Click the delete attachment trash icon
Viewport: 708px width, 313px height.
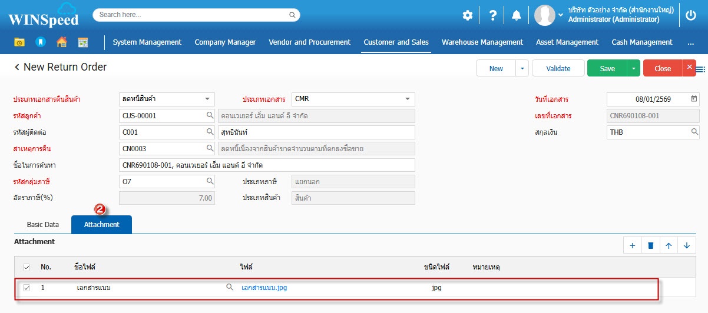pos(651,246)
